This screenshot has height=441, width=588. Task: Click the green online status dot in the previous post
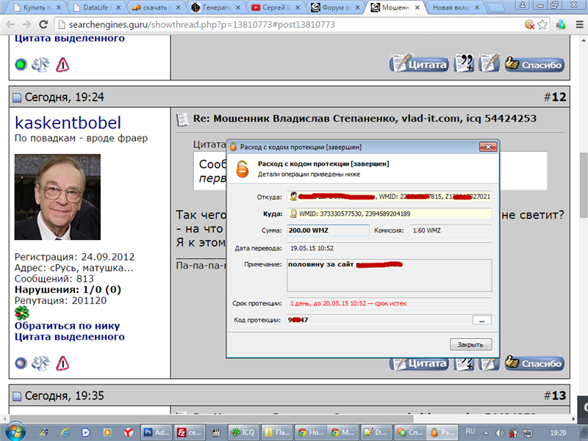coord(21,65)
